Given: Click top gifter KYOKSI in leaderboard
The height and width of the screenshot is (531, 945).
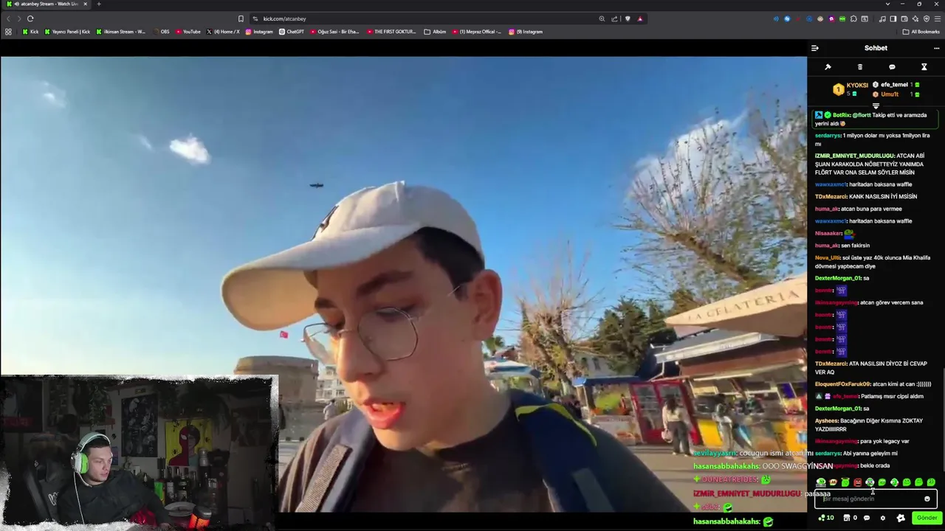Looking at the screenshot, I should 850,88.
